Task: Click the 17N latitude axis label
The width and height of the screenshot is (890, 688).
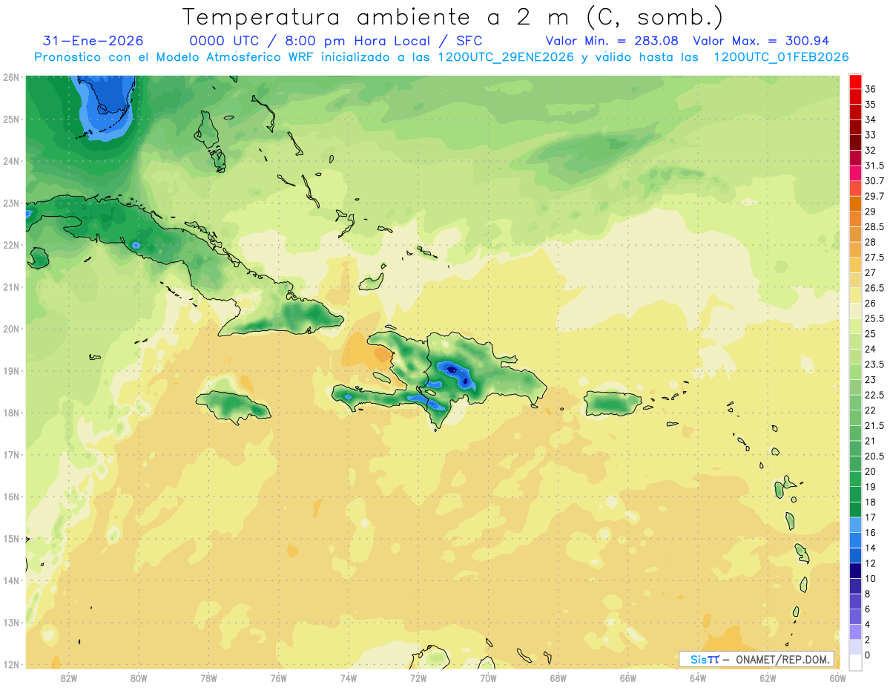Action: [x=10, y=454]
